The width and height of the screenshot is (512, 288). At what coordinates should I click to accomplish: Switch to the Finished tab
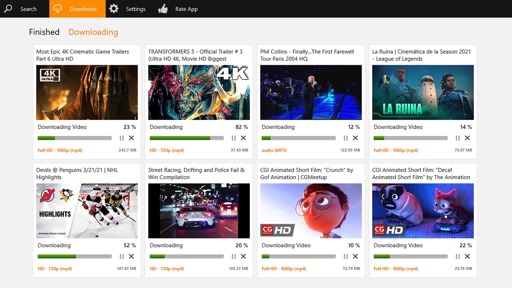pos(44,32)
